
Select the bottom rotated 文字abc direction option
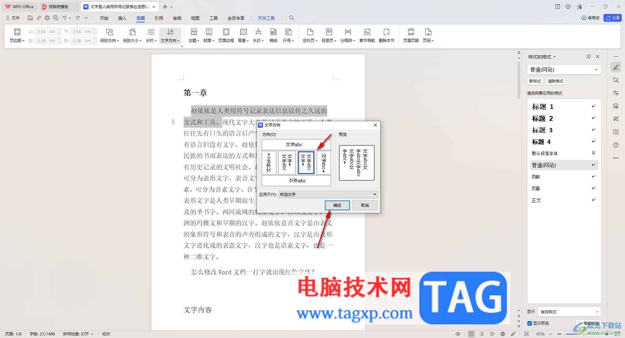pyautogui.click(x=296, y=181)
